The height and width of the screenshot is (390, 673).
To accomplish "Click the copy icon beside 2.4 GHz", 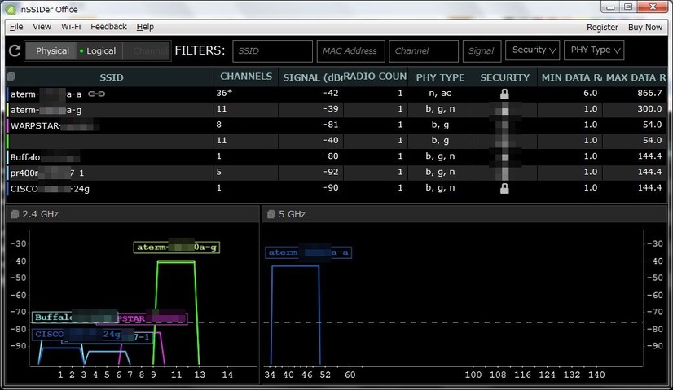I will pyautogui.click(x=15, y=214).
